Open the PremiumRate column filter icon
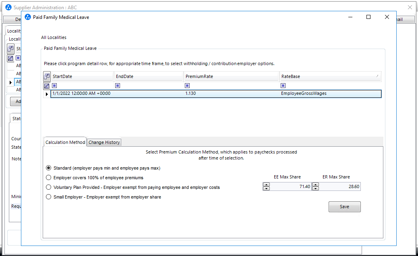Viewport: 418px width, 256px height. [187, 86]
